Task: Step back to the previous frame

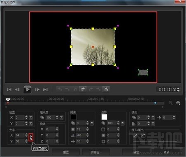Action: (17, 89)
